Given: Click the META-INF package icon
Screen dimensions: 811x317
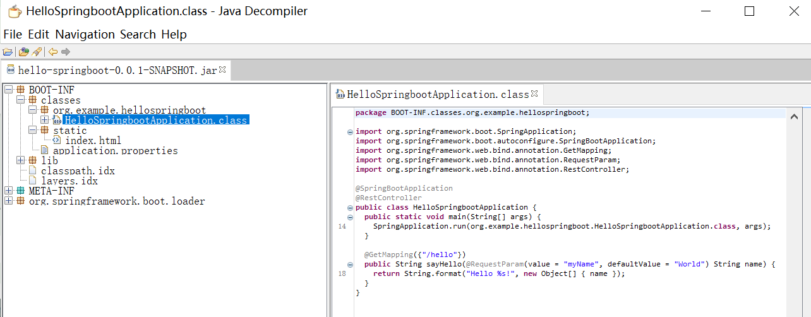Looking at the screenshot, I should click(21, 191).
